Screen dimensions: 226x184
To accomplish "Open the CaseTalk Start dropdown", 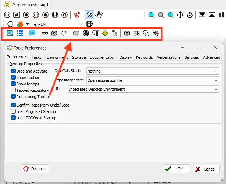I will pyautogui.click(x=153, y=71).
